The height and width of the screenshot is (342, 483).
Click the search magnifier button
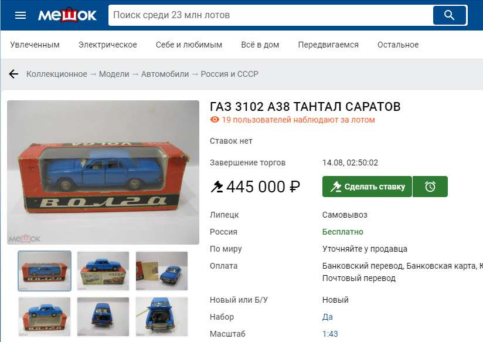click(450, 15)
